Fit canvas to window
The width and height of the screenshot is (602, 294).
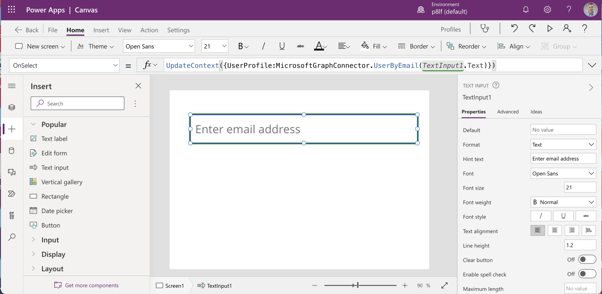(x=444, y=286)
